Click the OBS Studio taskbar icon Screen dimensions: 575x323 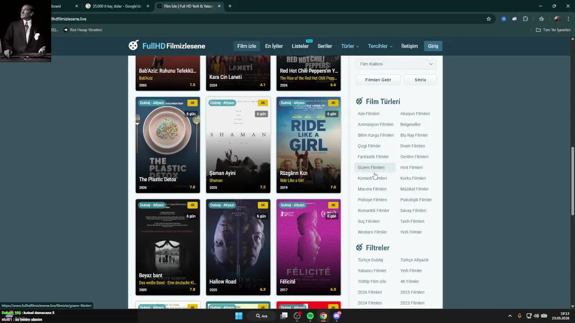point(297,316)
